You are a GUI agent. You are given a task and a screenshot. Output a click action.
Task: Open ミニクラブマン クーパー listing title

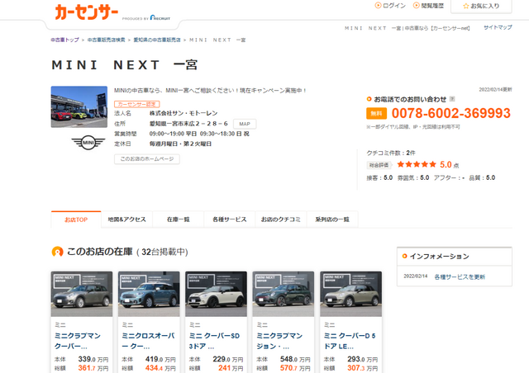click(78, 341)
